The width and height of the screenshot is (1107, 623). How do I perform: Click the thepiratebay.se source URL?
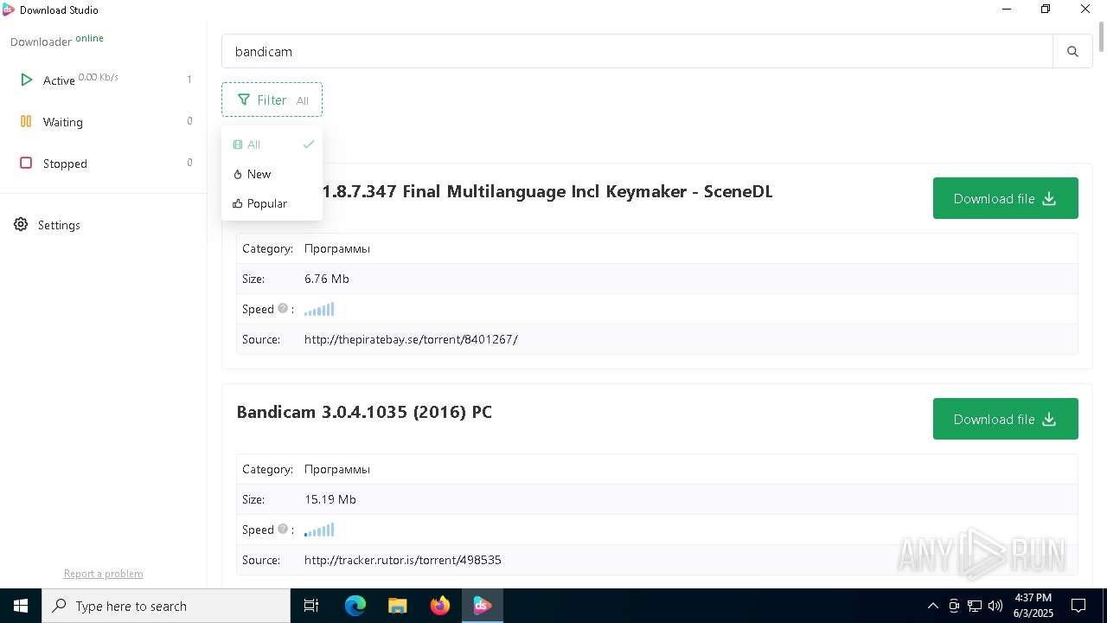pos(411,339)
